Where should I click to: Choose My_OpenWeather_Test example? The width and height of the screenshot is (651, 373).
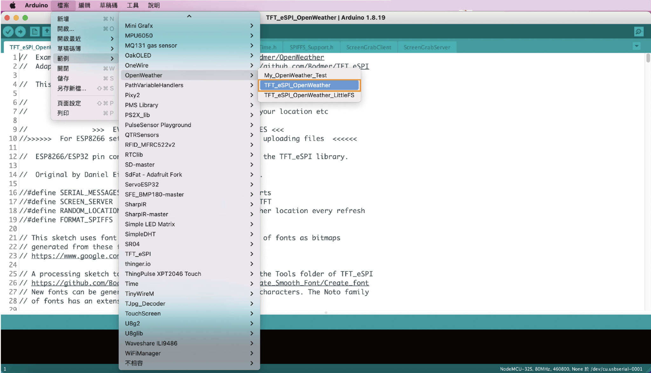click(295, 75)
